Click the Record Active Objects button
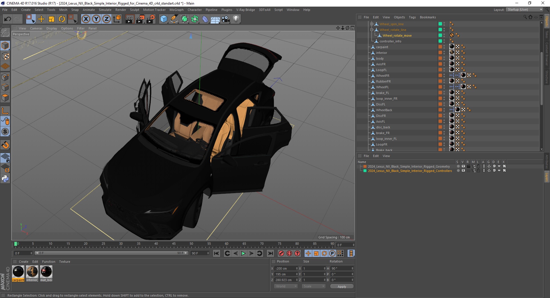Viewport: 550px width, 298px height. point(281,253)
